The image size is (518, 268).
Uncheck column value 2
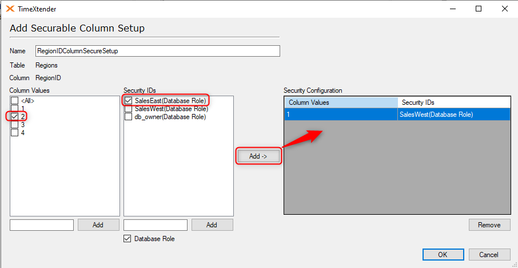[x=14, y=116]
